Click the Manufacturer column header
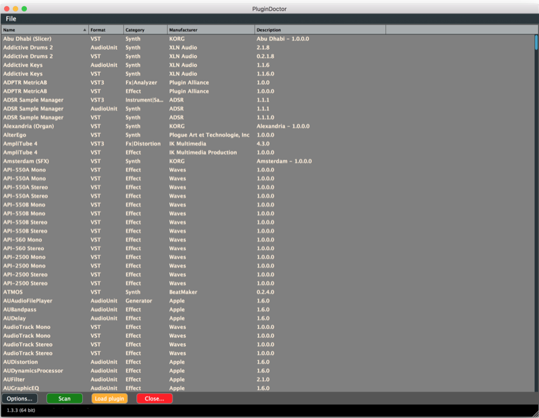The width and height of the screenshot is (539, 418). click(211, 30)
